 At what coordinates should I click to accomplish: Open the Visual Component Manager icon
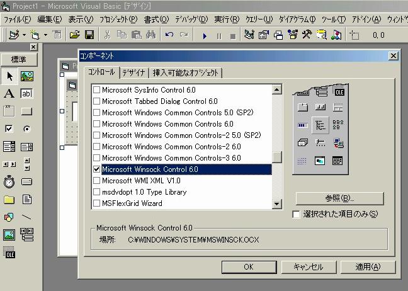point(336,35)
